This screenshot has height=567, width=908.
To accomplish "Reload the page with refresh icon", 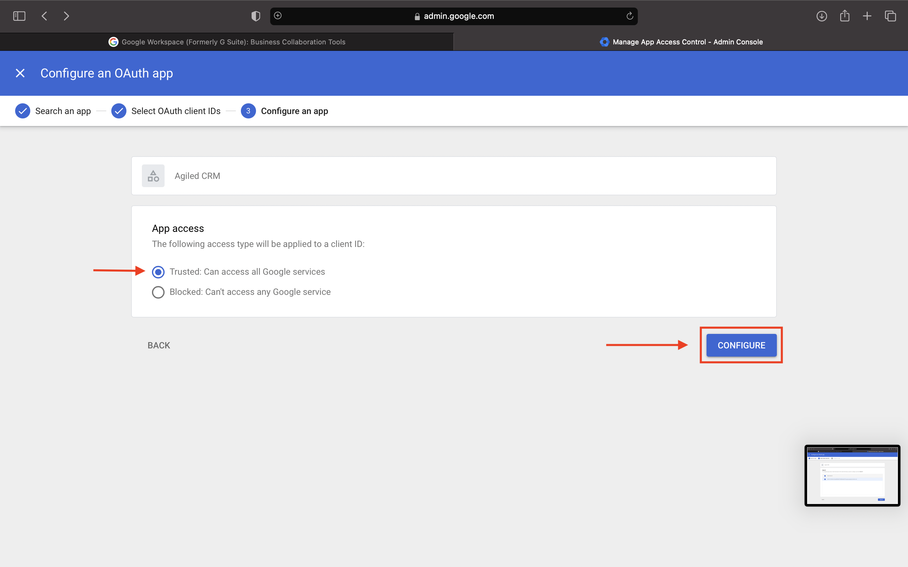I will [630, 16].
